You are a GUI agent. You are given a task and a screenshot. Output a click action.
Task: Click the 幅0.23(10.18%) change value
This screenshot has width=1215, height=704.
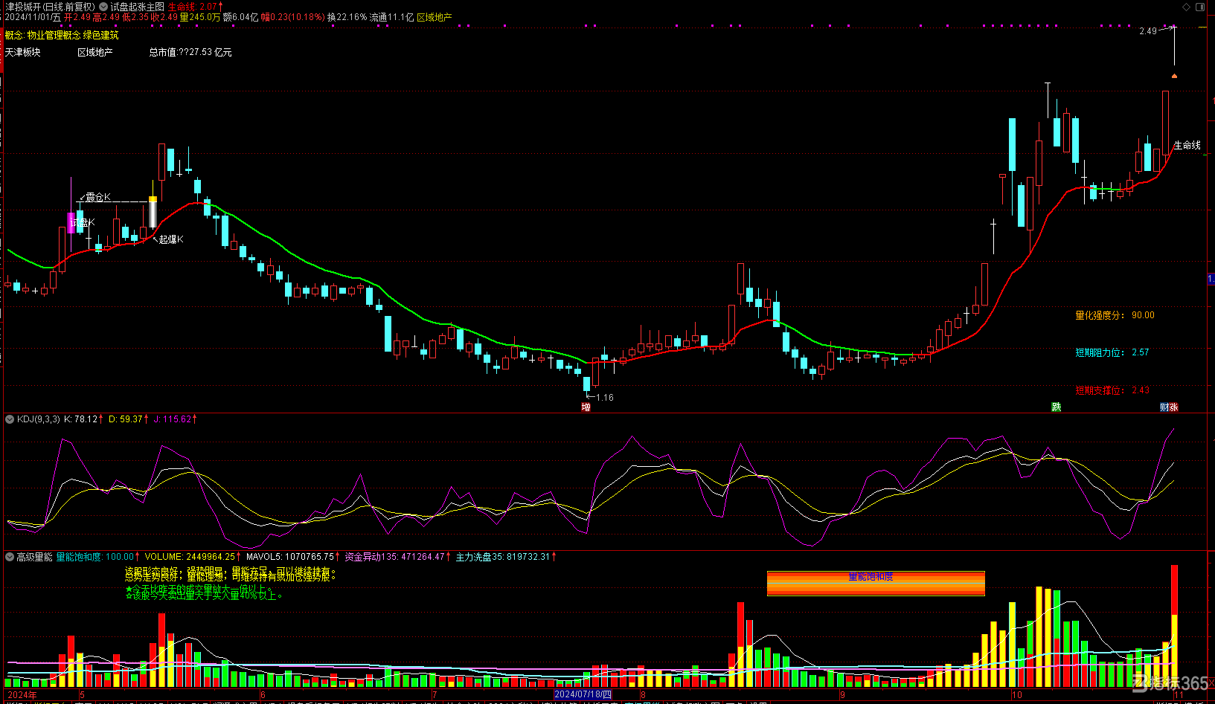293,17
